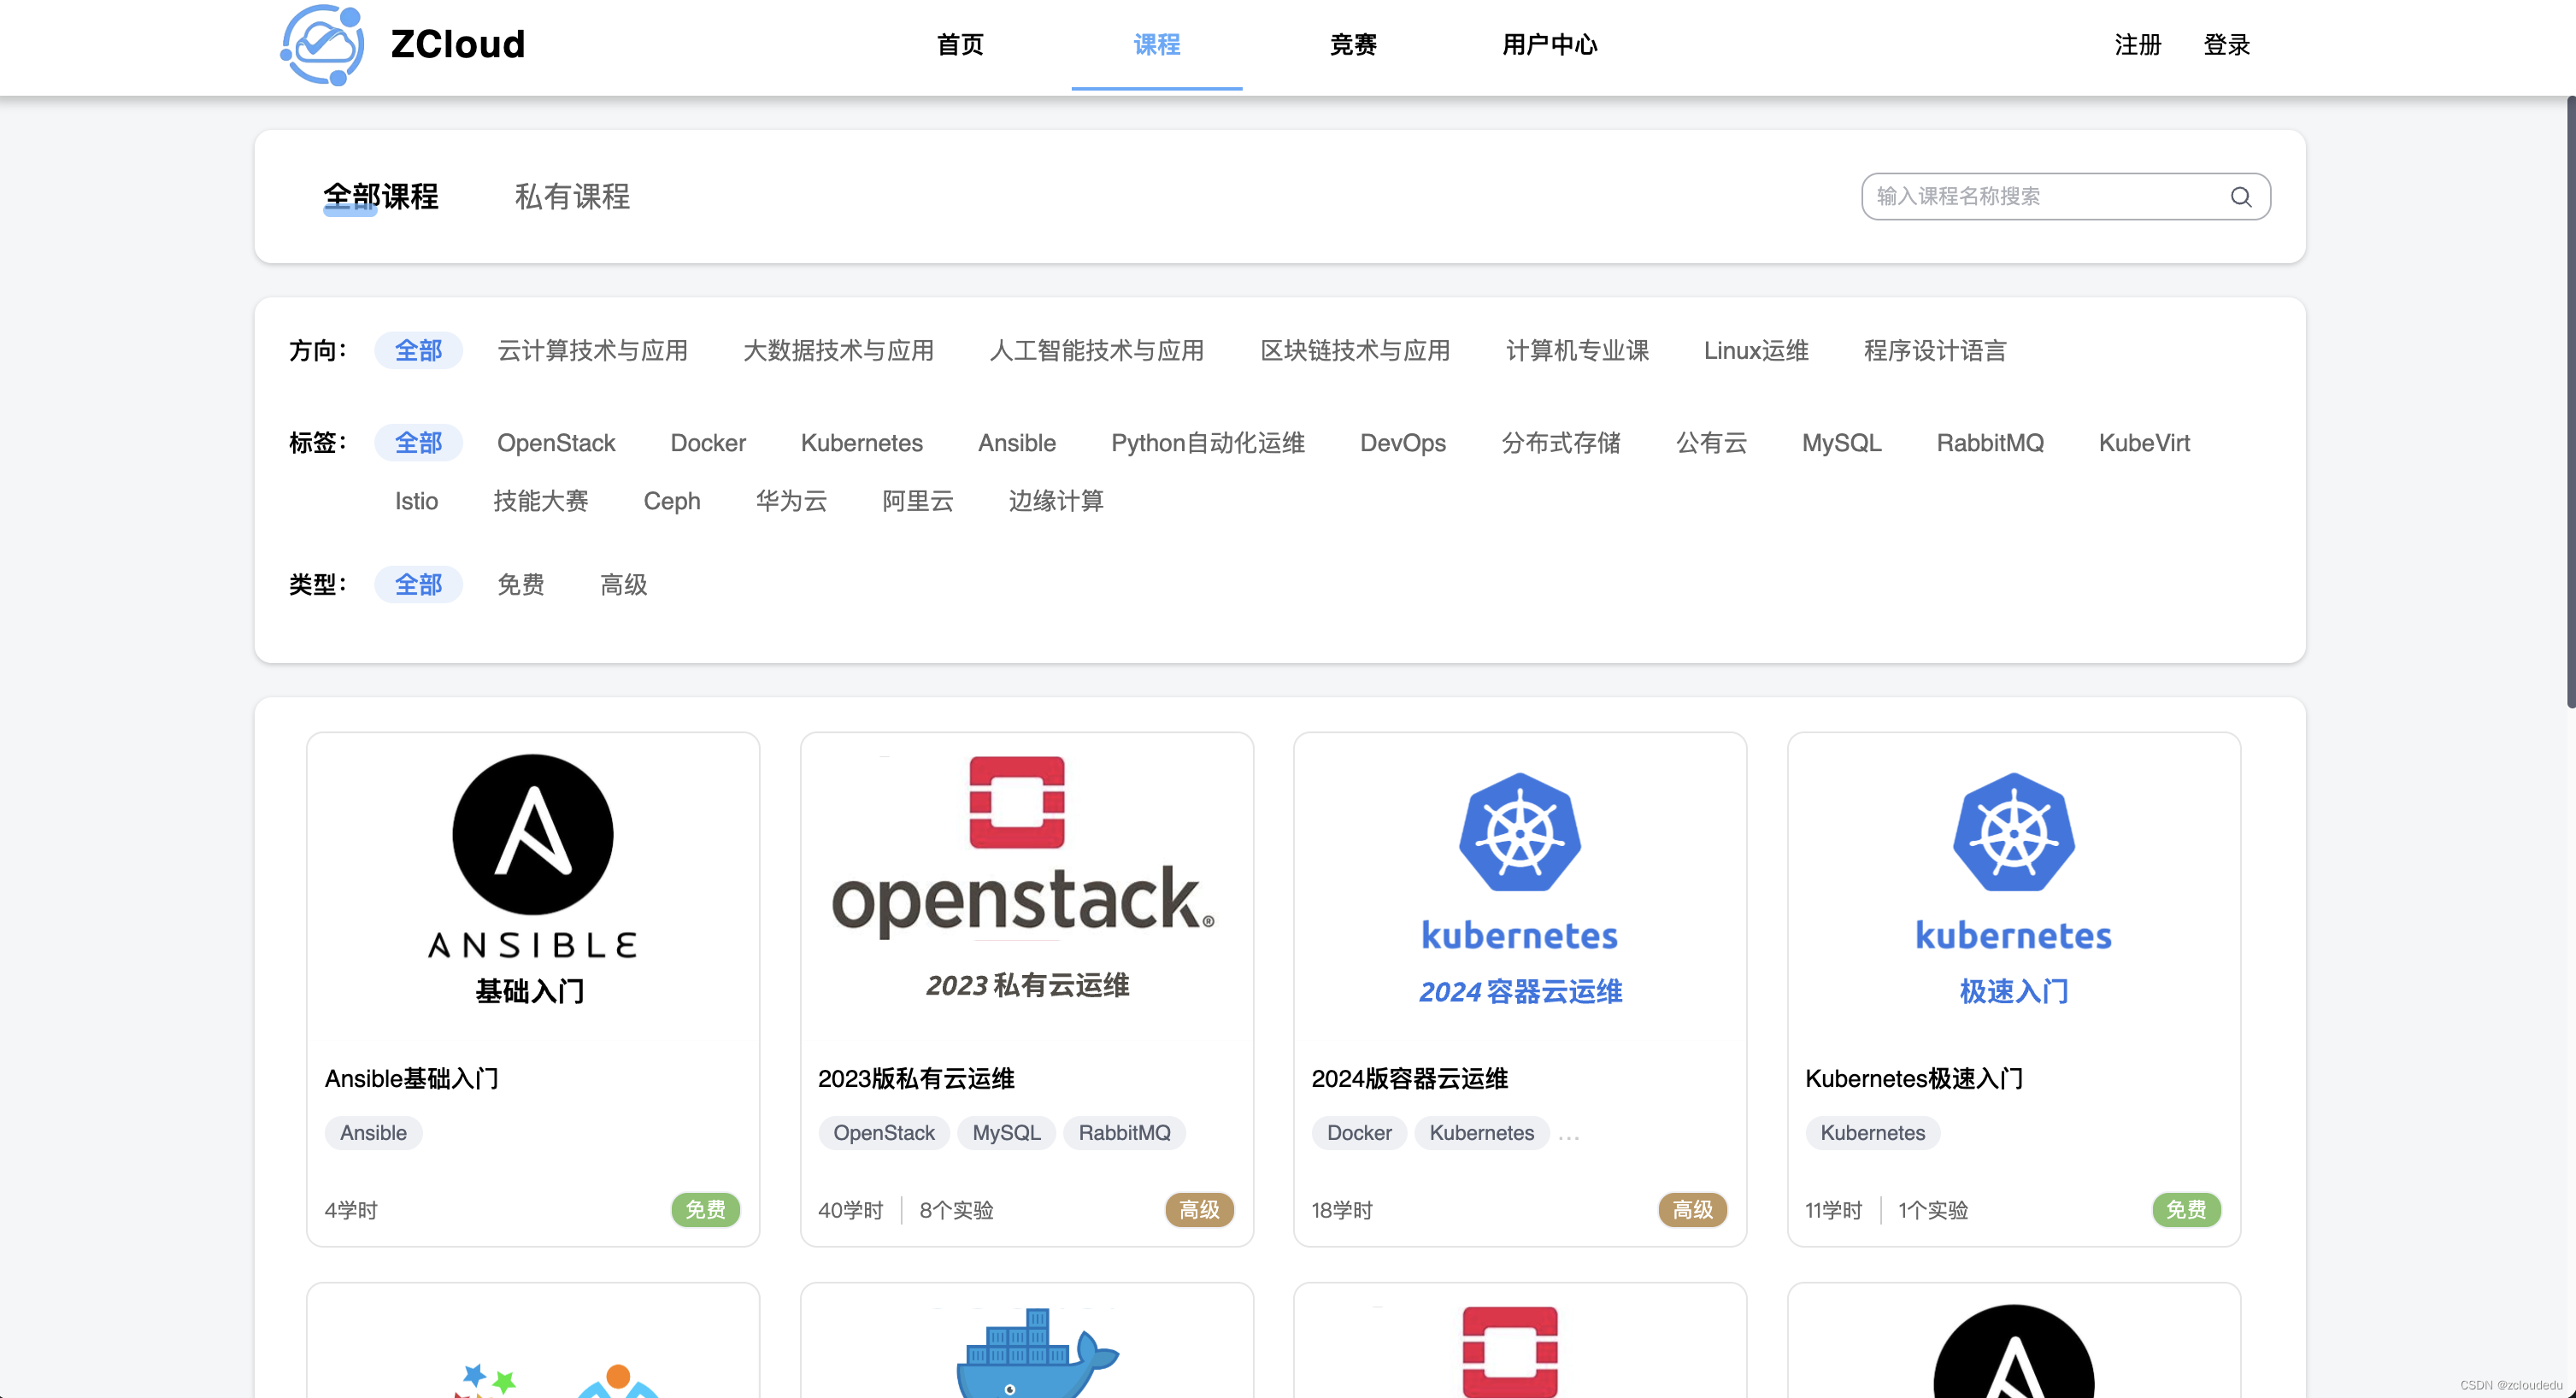Click the page vertical scrollbar

(2569, 400)
